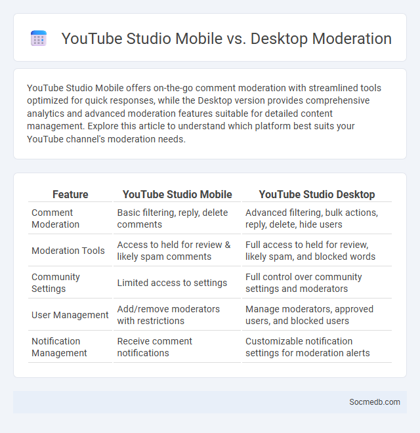Image resolution: width=420 pixels, height=433 pixels.
Task: Click 'Access to held for review & likely spam comments' cell
Action: (x=177, y=251)
